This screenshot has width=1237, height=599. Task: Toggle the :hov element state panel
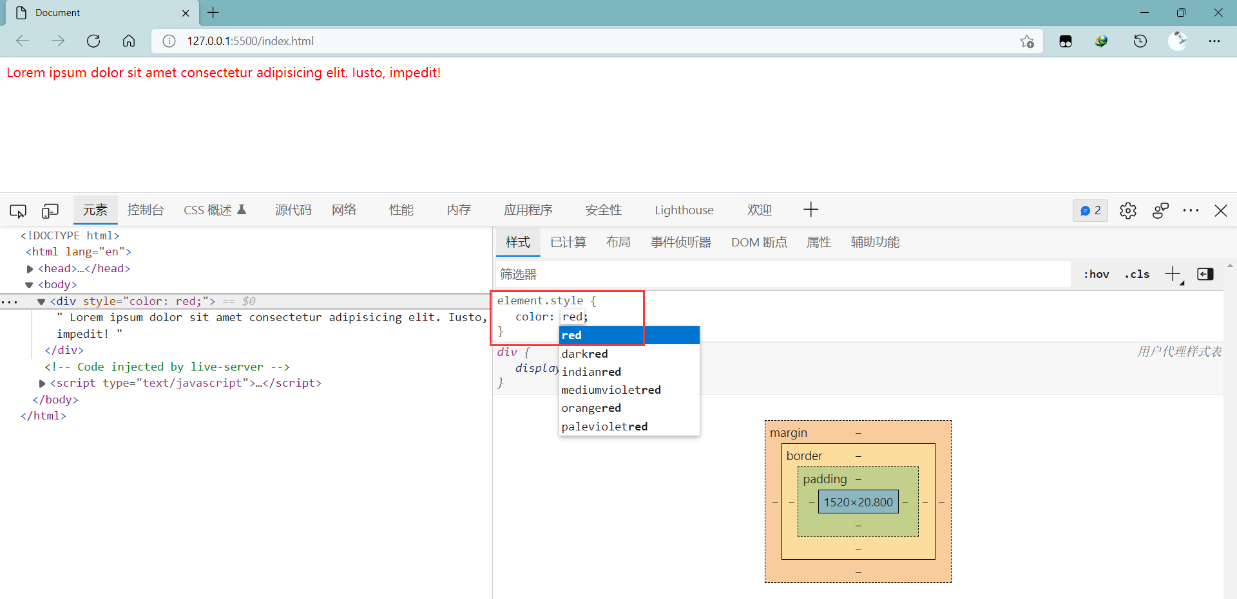(1097, 275)
